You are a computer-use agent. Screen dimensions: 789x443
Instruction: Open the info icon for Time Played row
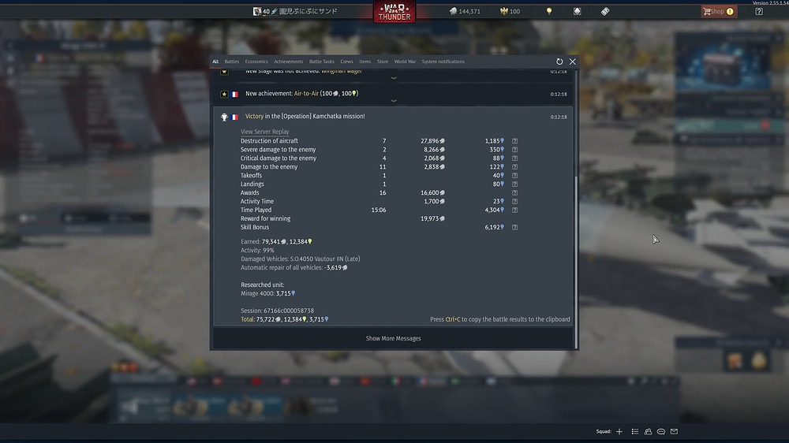point(514,210)
